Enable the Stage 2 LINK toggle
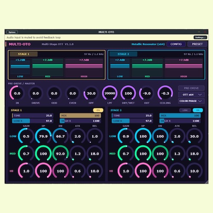 coord(185,110)
